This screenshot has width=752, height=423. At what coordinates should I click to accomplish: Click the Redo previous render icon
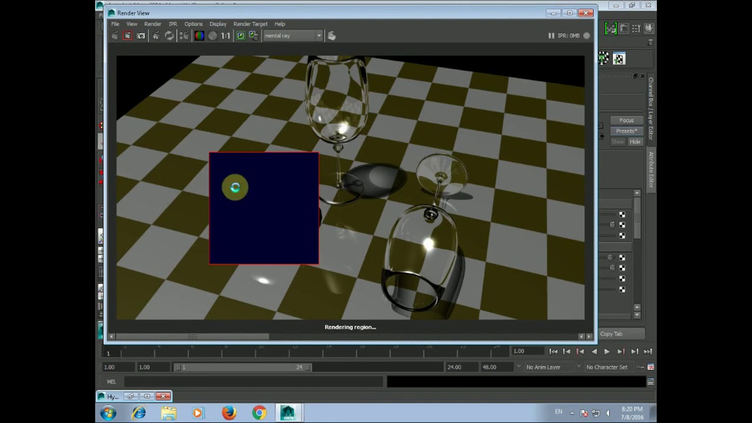[115, 36]
